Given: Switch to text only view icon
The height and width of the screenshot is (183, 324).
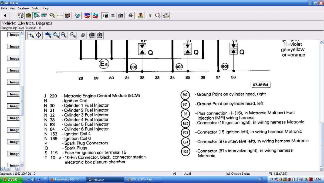Looking at the screenshot, I should coord(113,15).
